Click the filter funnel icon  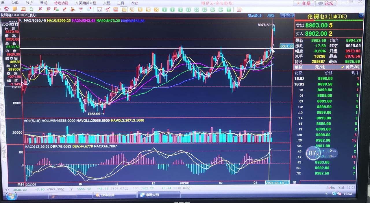[x=81, y=9]
